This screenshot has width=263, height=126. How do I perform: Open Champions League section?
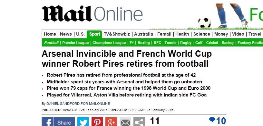[109, 43]
